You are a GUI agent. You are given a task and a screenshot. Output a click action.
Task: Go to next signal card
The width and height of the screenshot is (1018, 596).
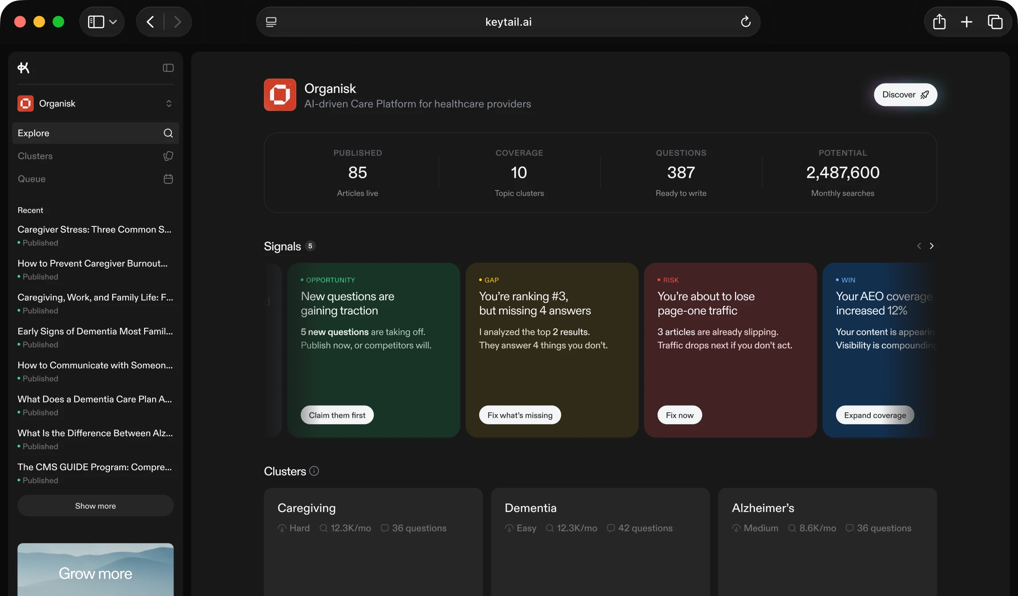click(x=932, y=246)
